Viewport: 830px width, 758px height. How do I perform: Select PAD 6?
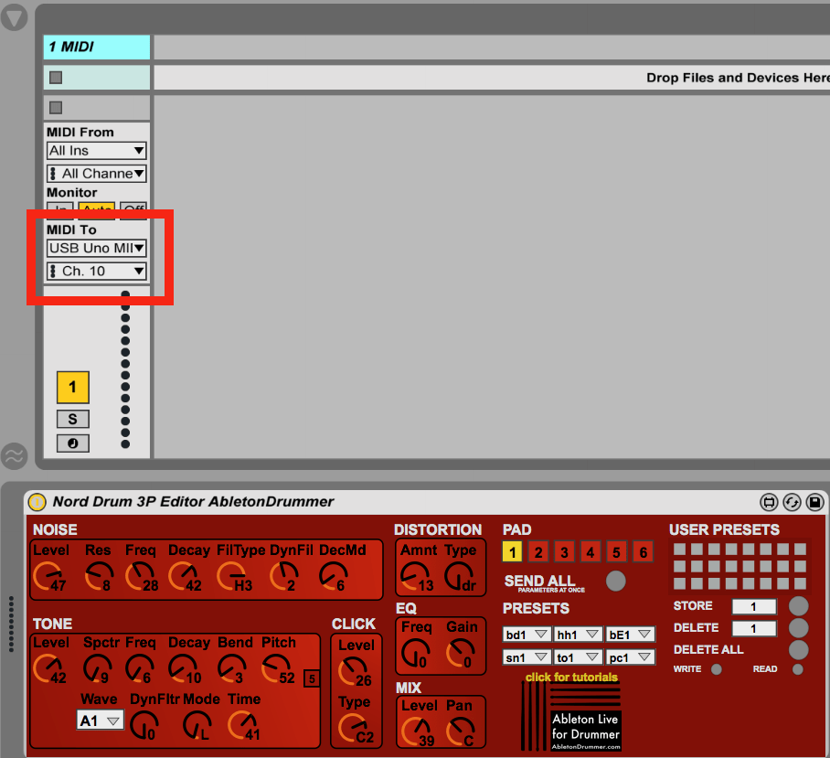tap(644, 552)
